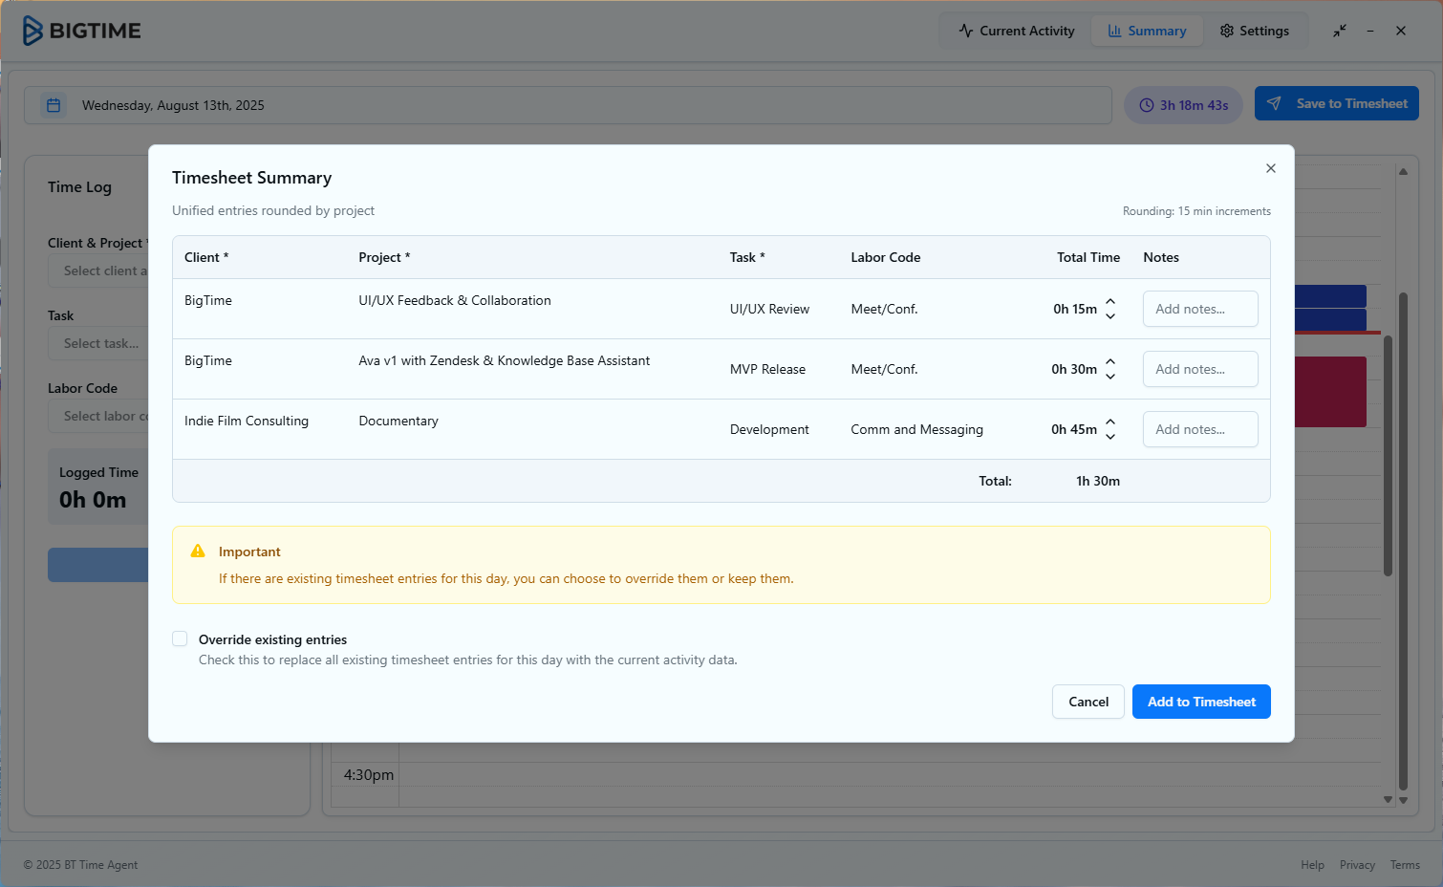Open the Current Activity tab

click(x=1017, y=31)
